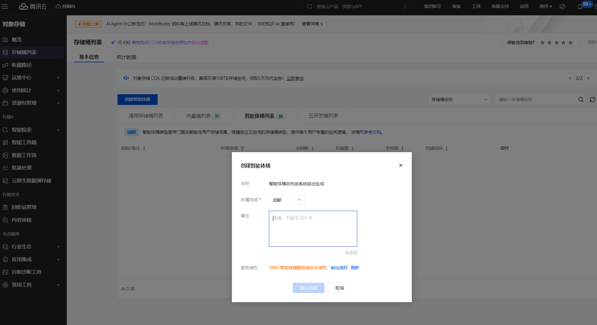597x325 pixels.
Task: Sort the table by 创建时间
Action: [447, 148]
